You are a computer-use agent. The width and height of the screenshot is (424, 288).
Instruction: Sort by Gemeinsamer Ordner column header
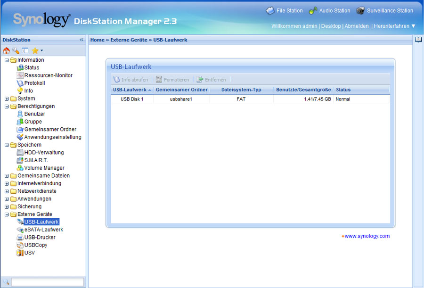tap(181, 90)
